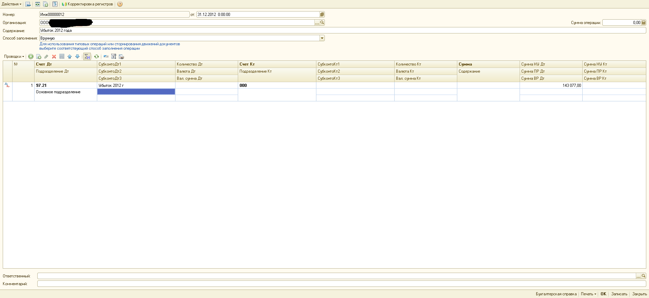Copy the current posting row

[x=39, y=56]
